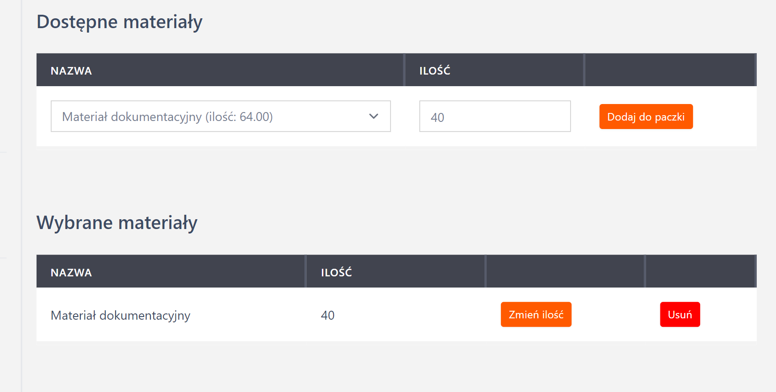Viewport: 776px width, 392px height.
Task: Click empty header cell above Dodaj do paczki
Action: coord(670,70)
